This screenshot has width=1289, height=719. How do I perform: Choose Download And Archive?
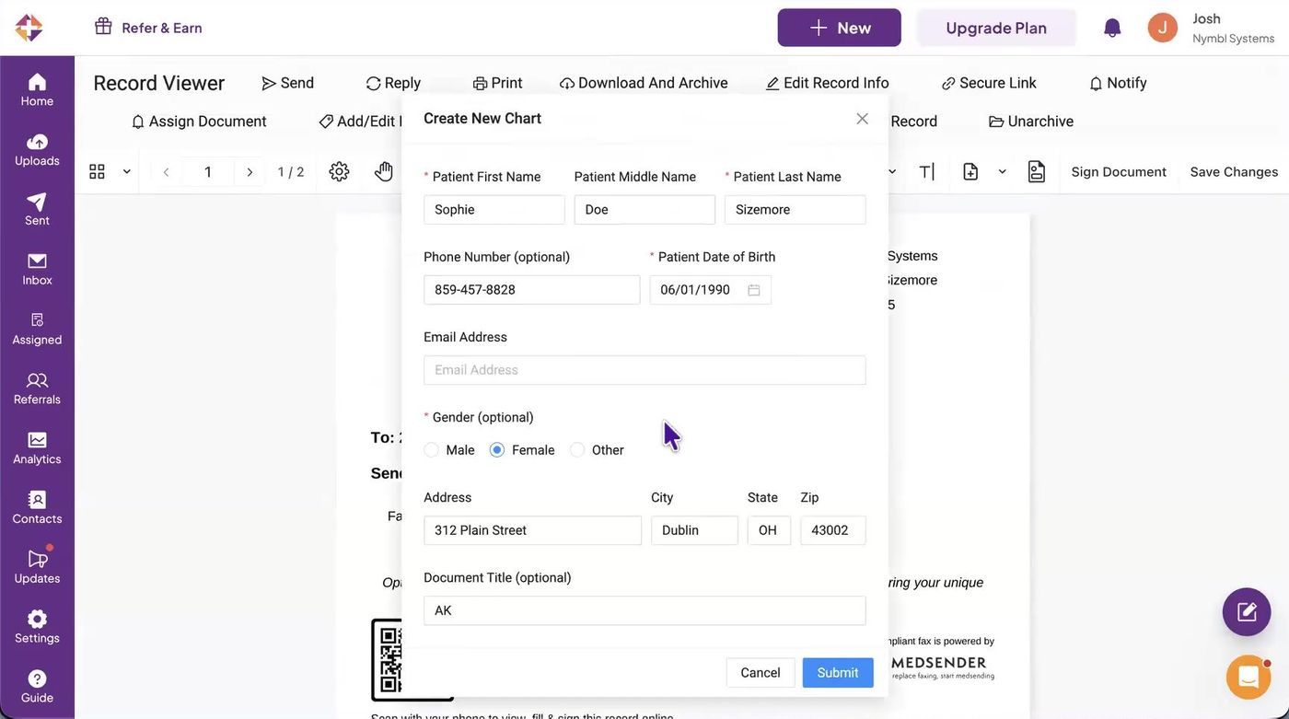(644, 83)
